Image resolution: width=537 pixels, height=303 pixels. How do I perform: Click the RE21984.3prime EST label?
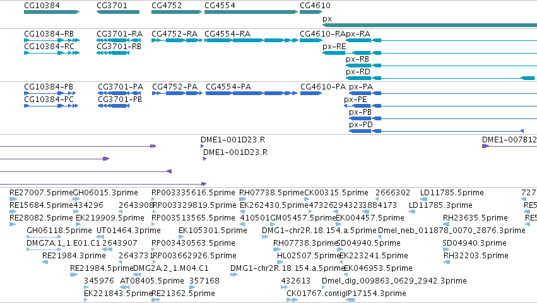click(74, 256)
